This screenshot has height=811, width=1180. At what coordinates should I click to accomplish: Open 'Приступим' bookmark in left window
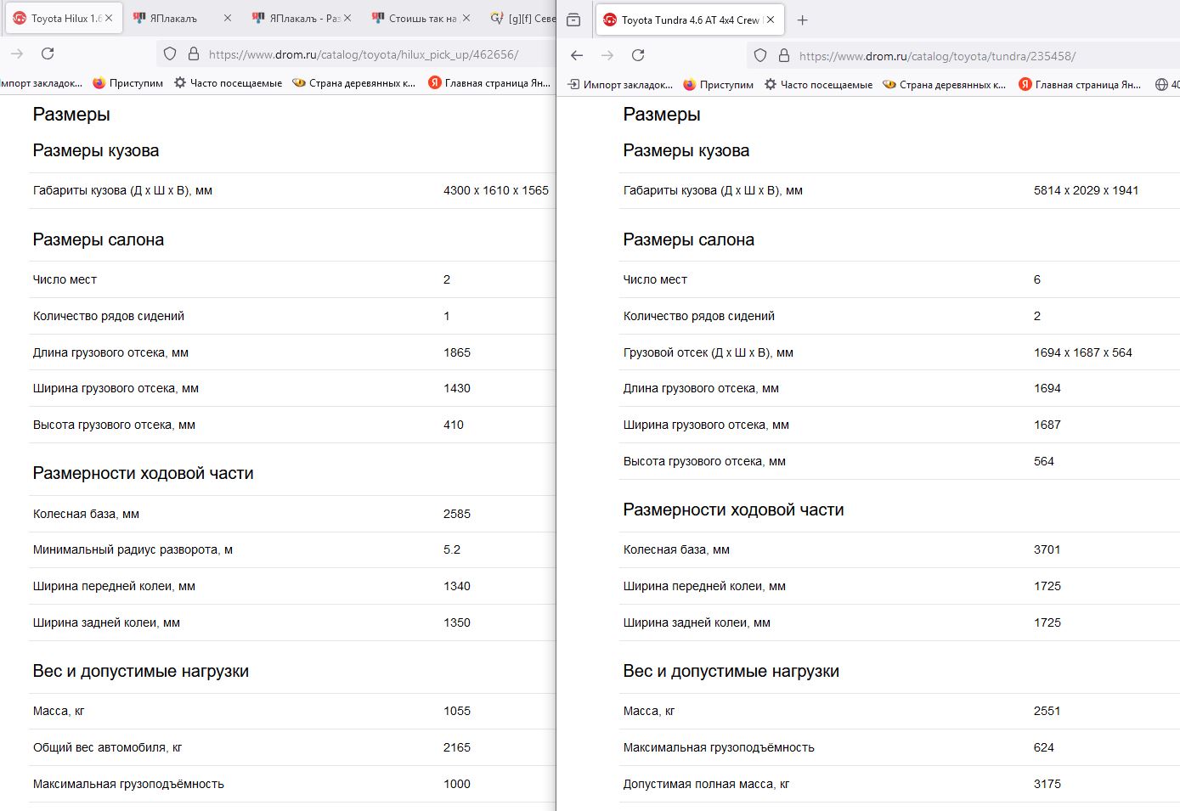tap(127, 83)
